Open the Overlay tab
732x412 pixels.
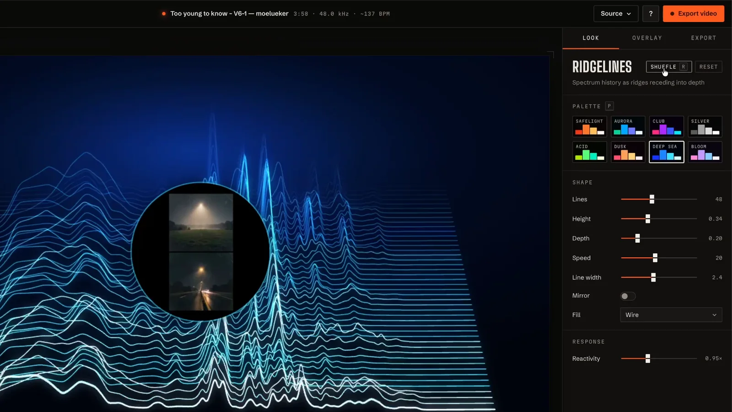[x=647, y=38]
